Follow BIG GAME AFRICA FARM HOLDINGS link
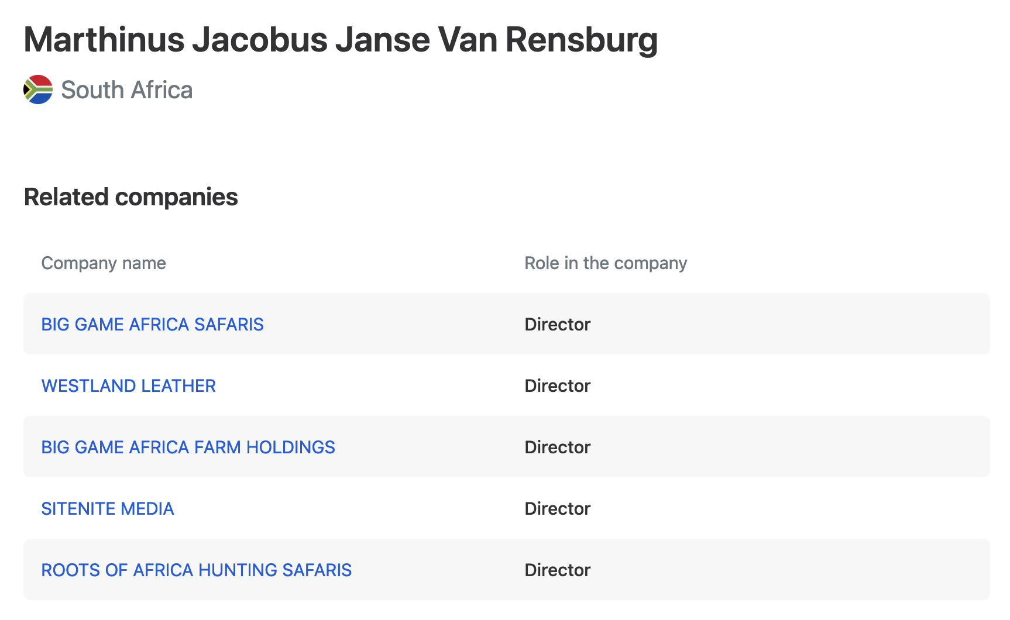Viewport: 1010px width, 620px height. [188, 447]
